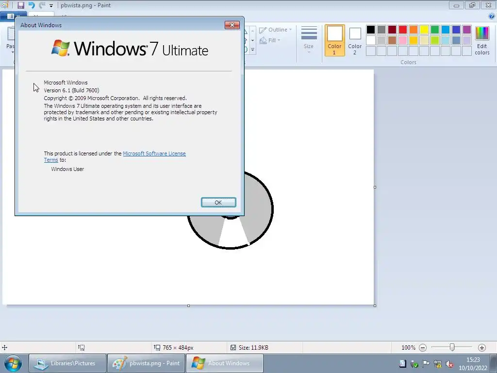Pick the orange color swatch
The height and width of the screenshot is (373, 497).
click(x=414, y=30)
